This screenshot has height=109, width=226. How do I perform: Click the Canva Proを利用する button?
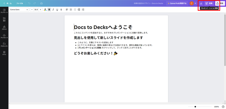click(177, 3)
